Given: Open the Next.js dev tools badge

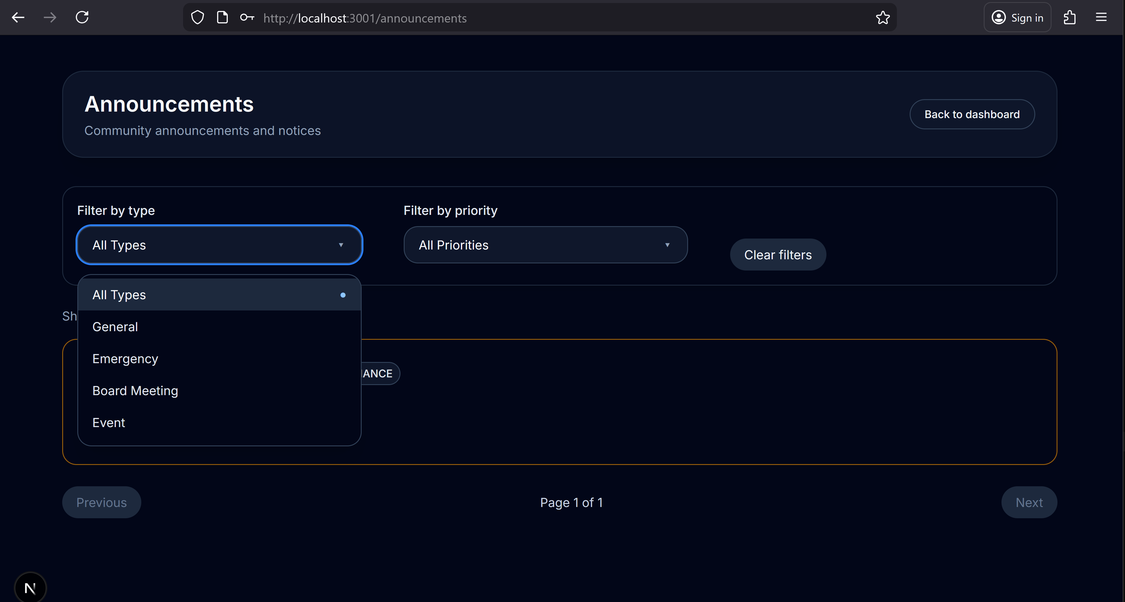Looking at the screenshot, I should [30, 588].
